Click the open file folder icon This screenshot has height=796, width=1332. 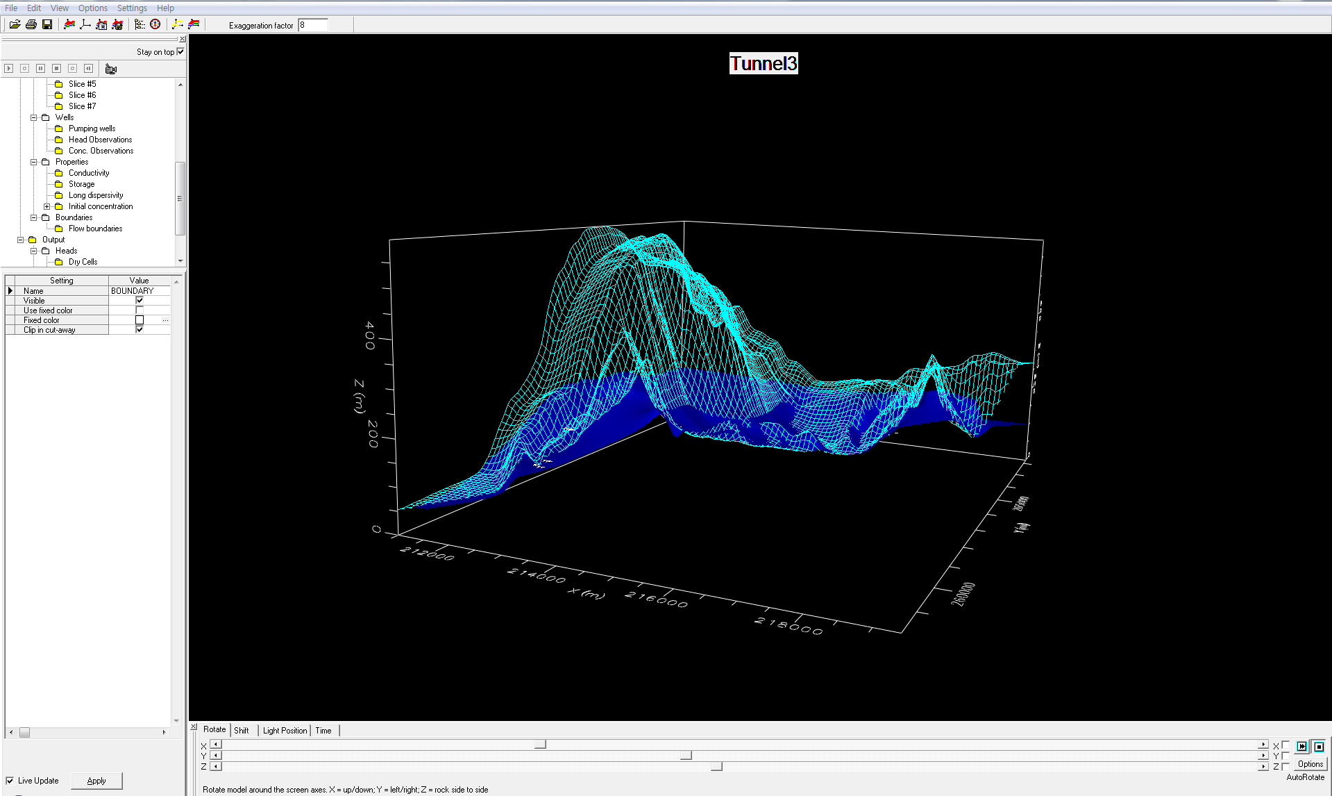(15, 24)
